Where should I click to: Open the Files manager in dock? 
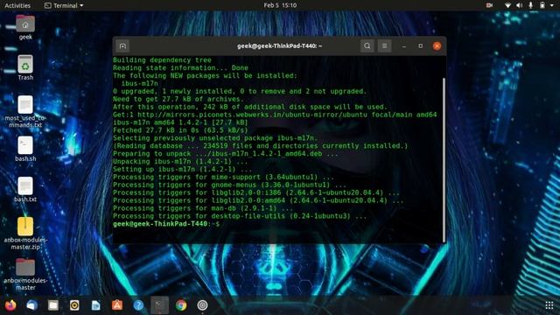pos(53,305)
